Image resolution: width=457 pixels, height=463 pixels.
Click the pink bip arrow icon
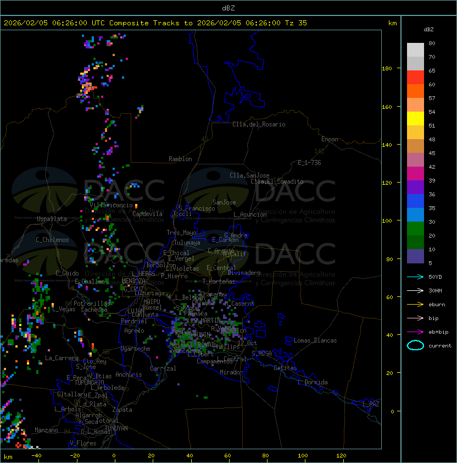click(415, 318)
